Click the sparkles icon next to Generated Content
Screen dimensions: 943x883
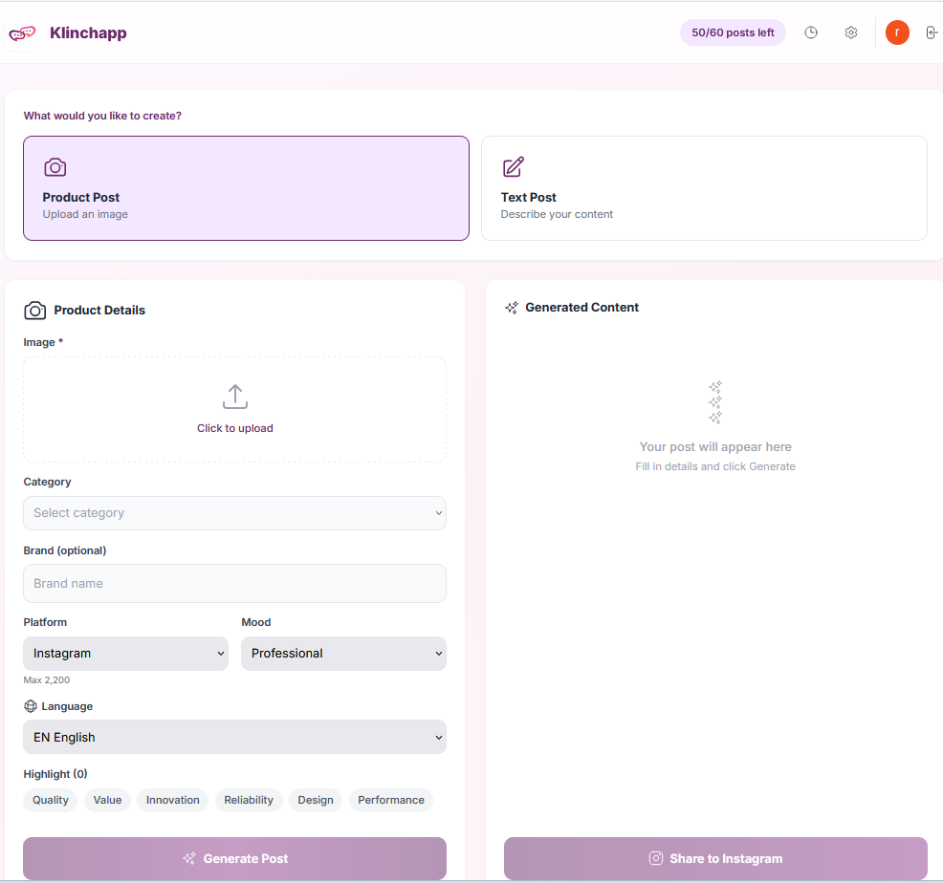[511, 307]
